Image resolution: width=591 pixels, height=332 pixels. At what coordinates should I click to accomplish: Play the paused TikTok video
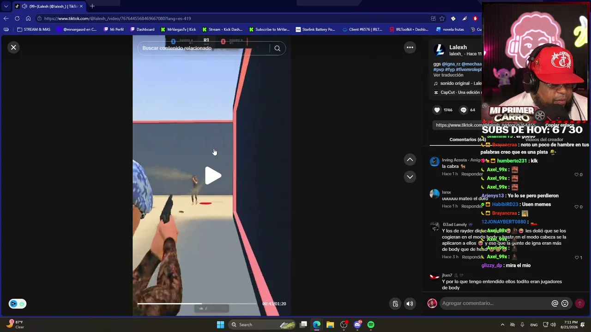click(213, 176)
